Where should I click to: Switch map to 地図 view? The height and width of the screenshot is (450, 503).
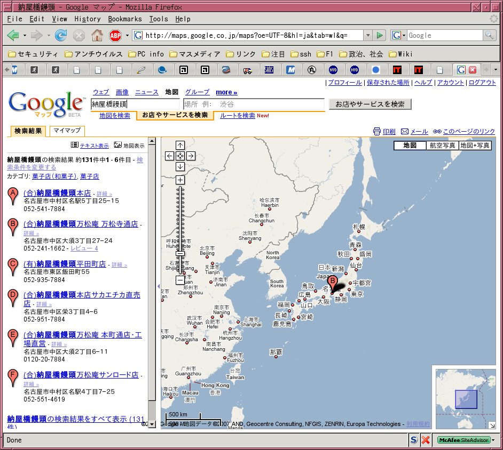click(410, 146)
